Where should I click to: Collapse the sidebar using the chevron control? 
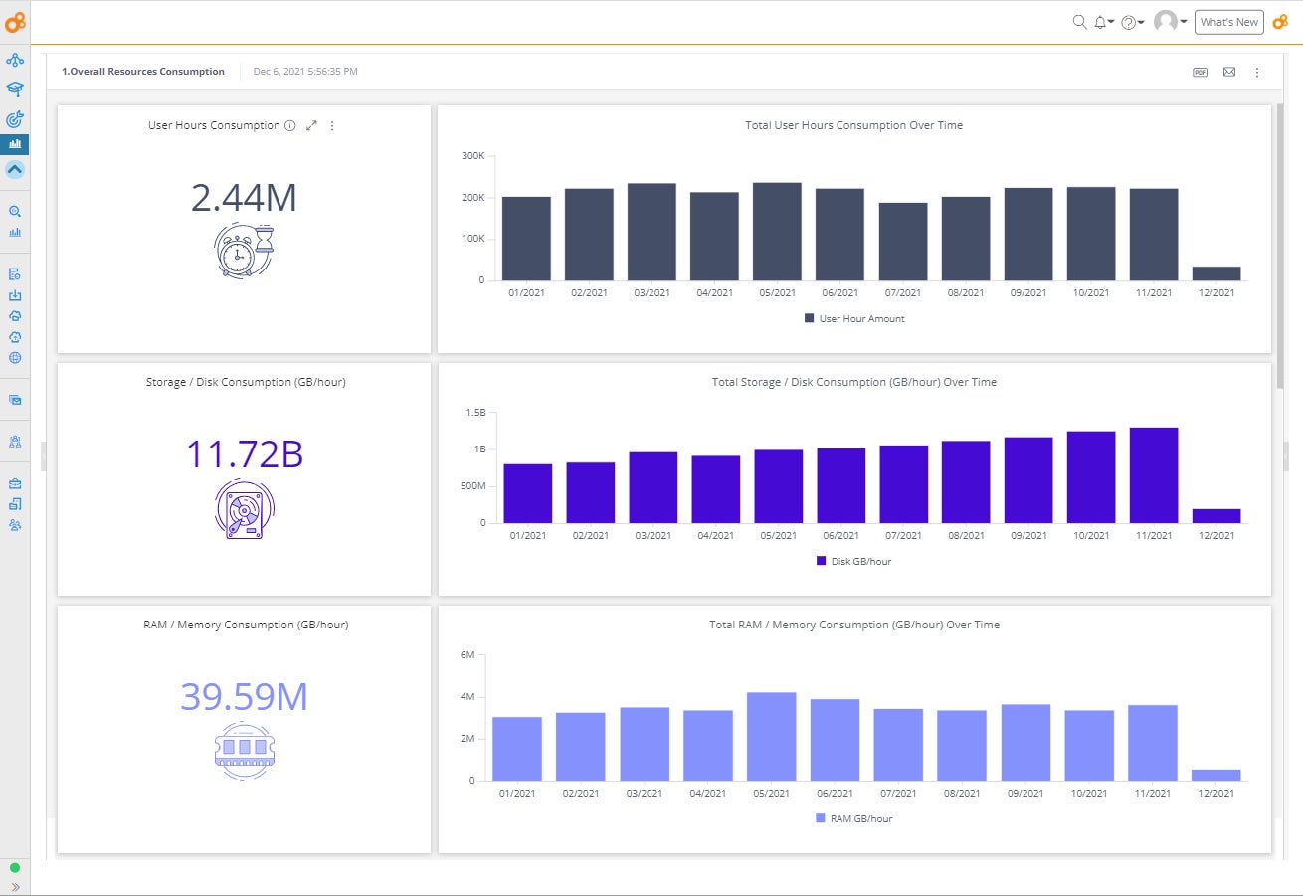(15, 169)
